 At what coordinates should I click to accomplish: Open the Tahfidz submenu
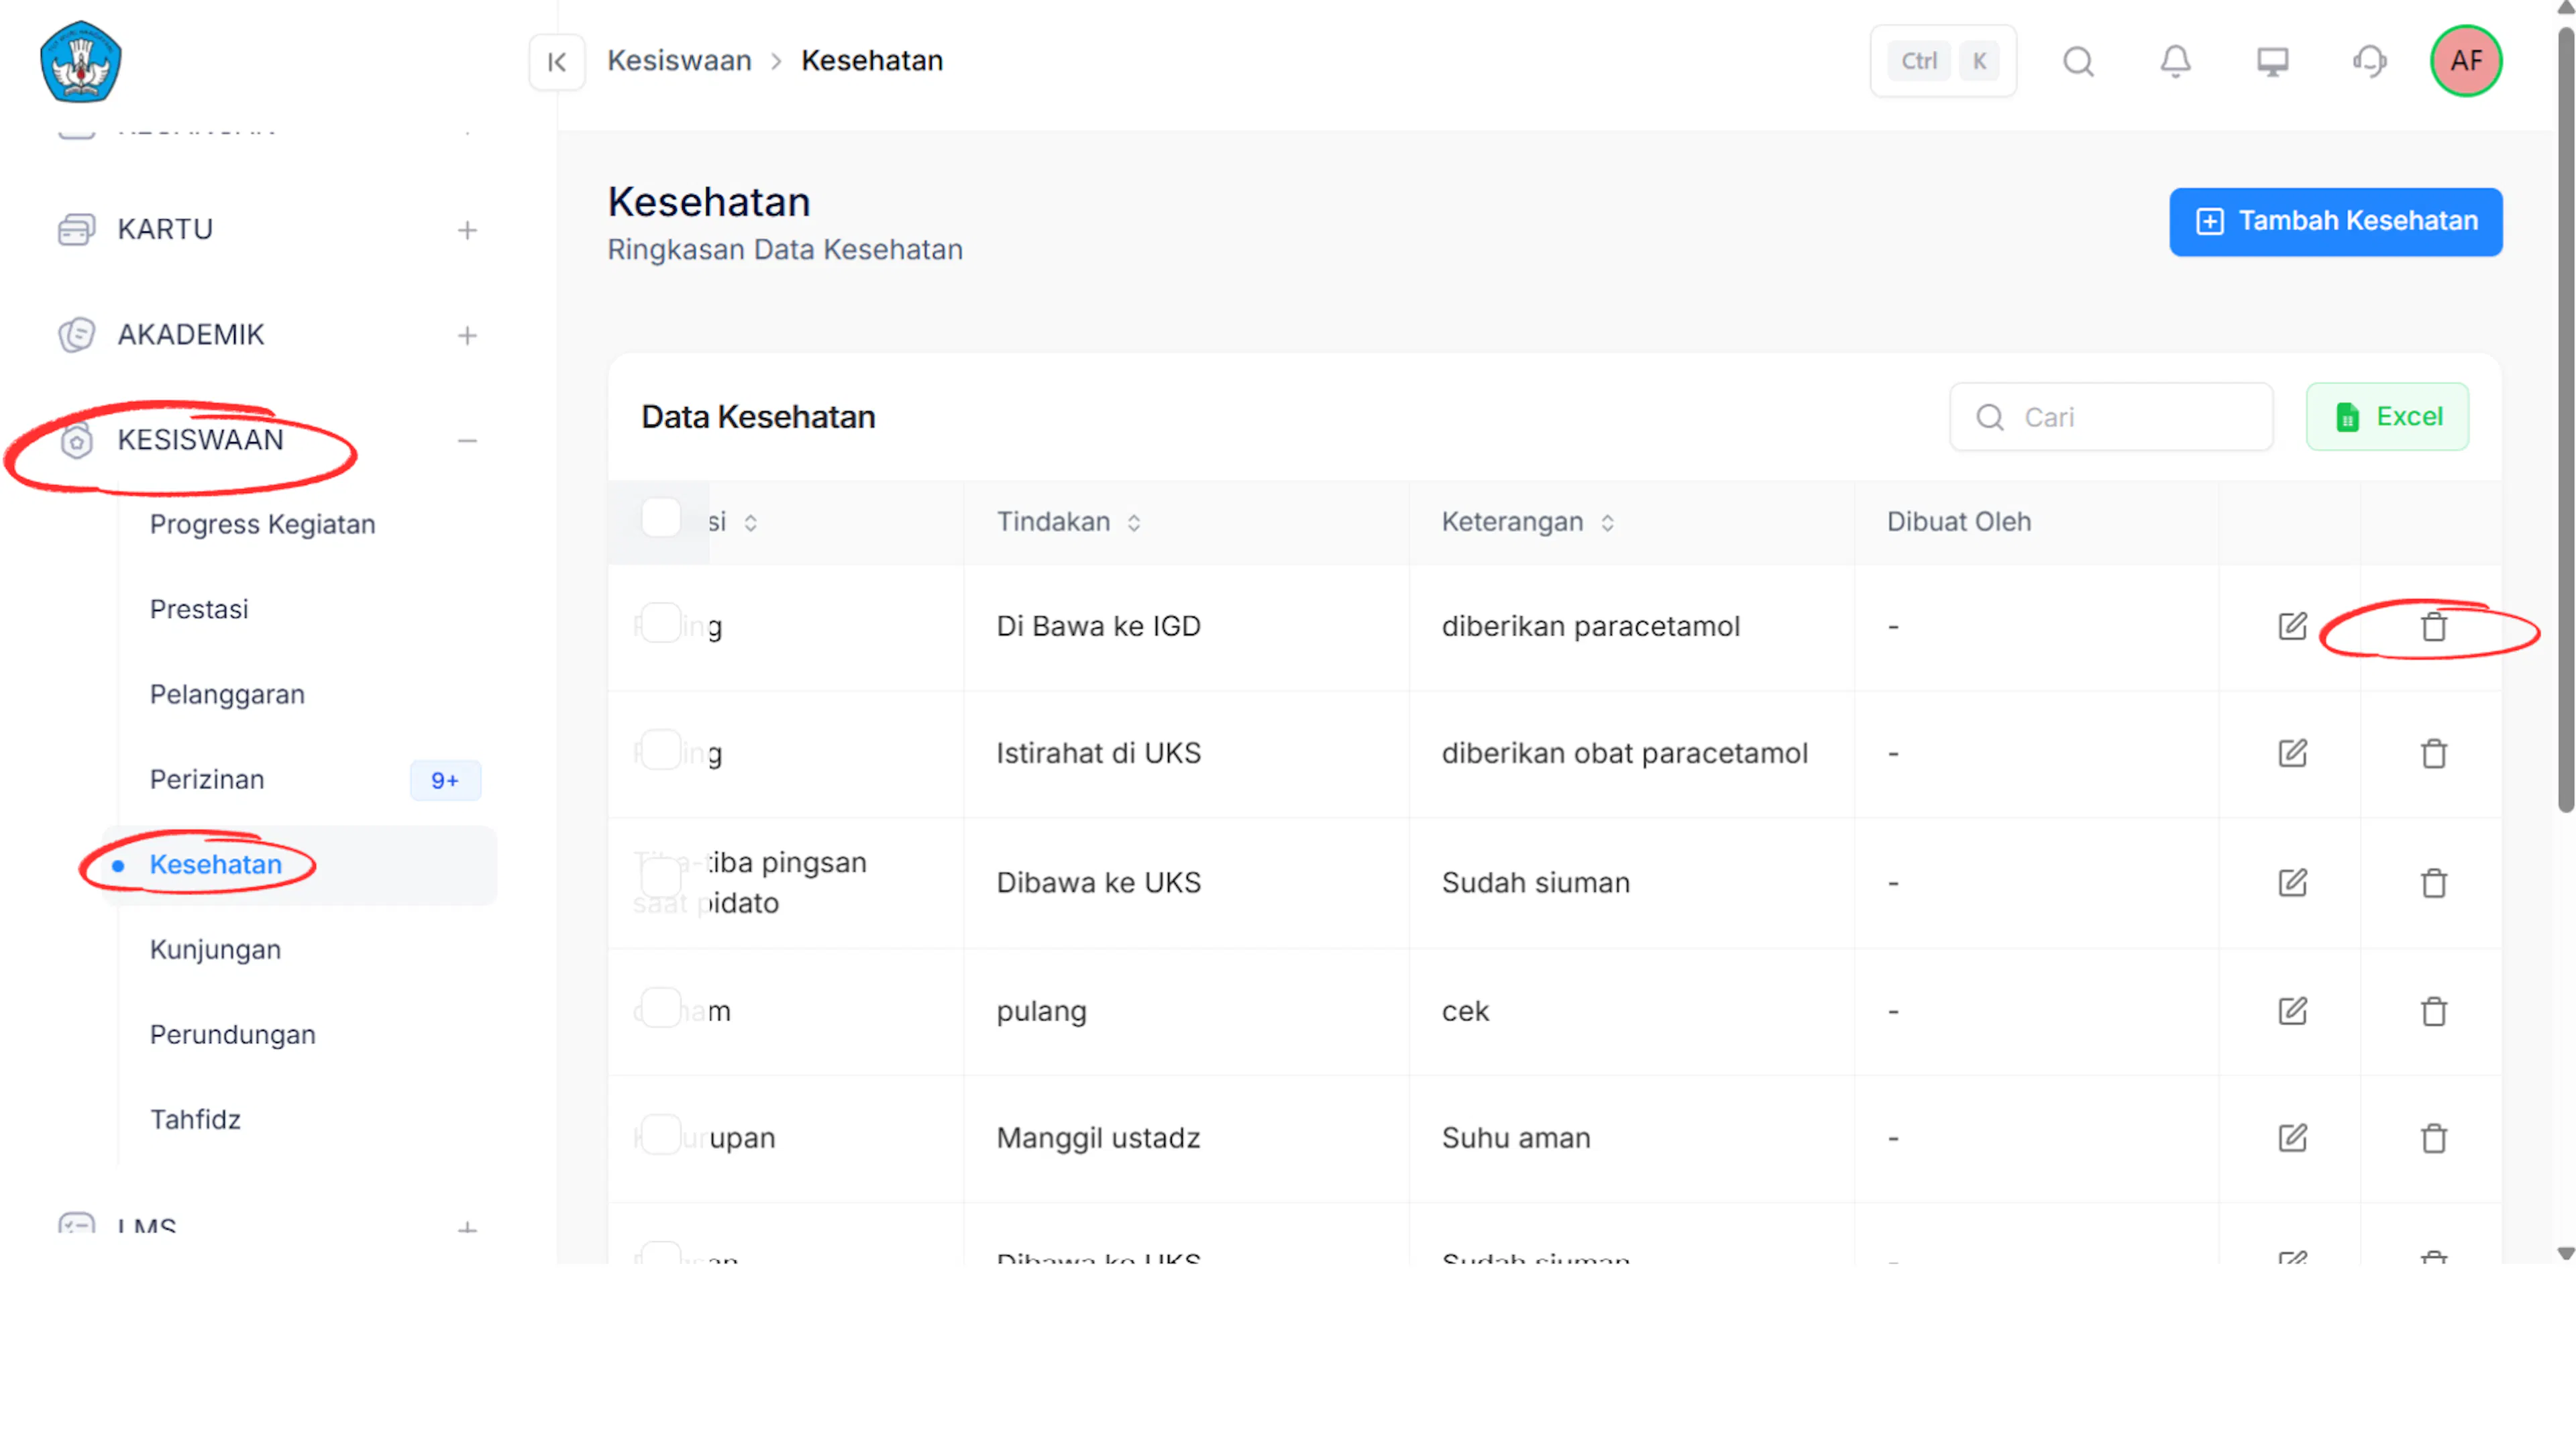195,1119
